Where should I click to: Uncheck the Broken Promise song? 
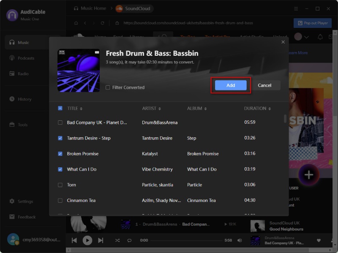click(60, 154)
